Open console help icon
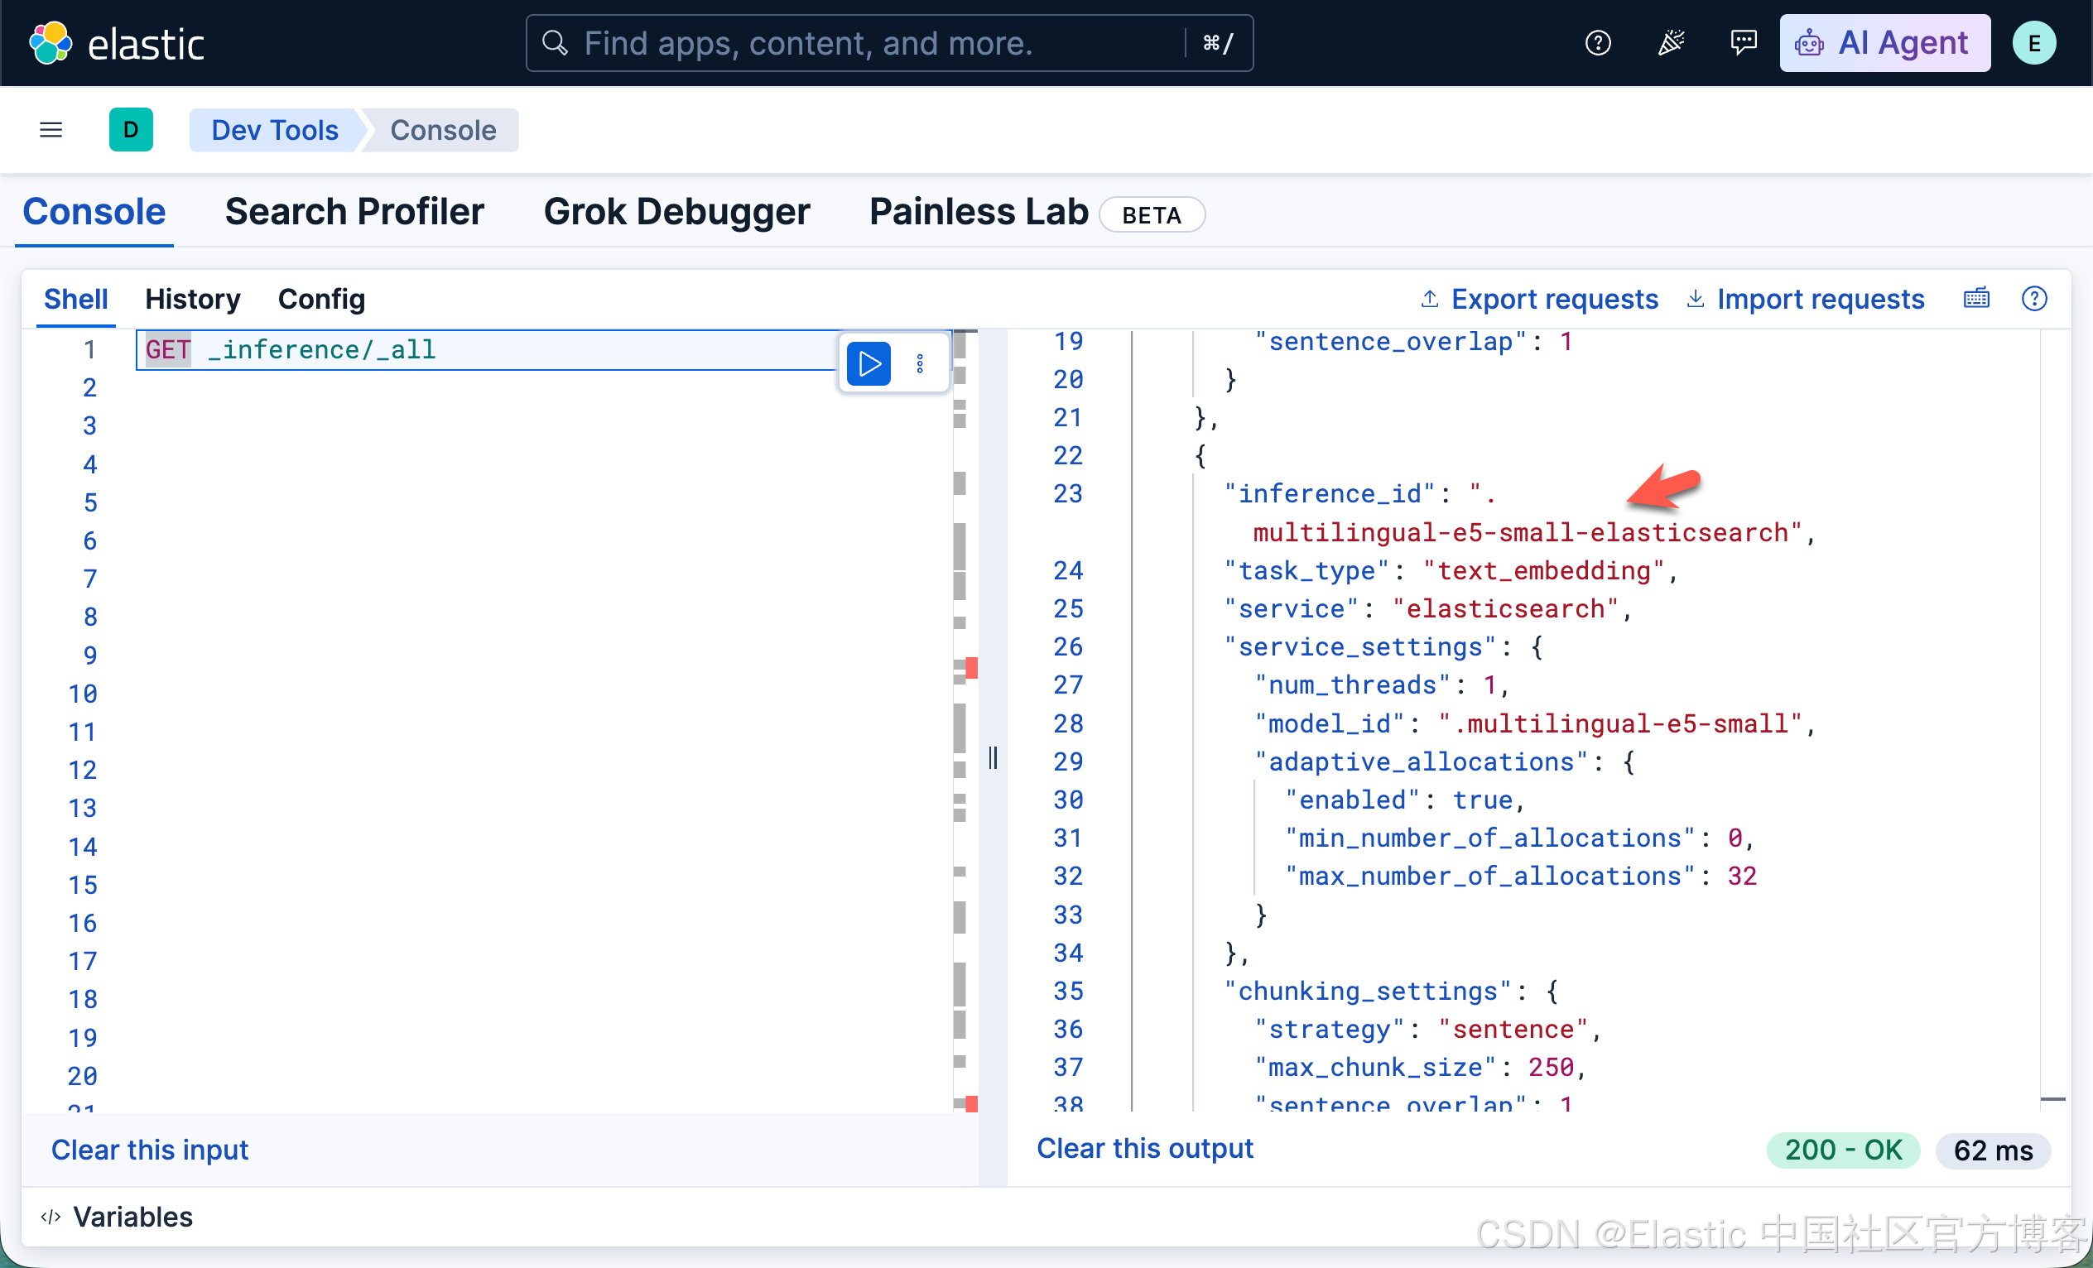Screen dimensions: 2093x1268 2034,298
